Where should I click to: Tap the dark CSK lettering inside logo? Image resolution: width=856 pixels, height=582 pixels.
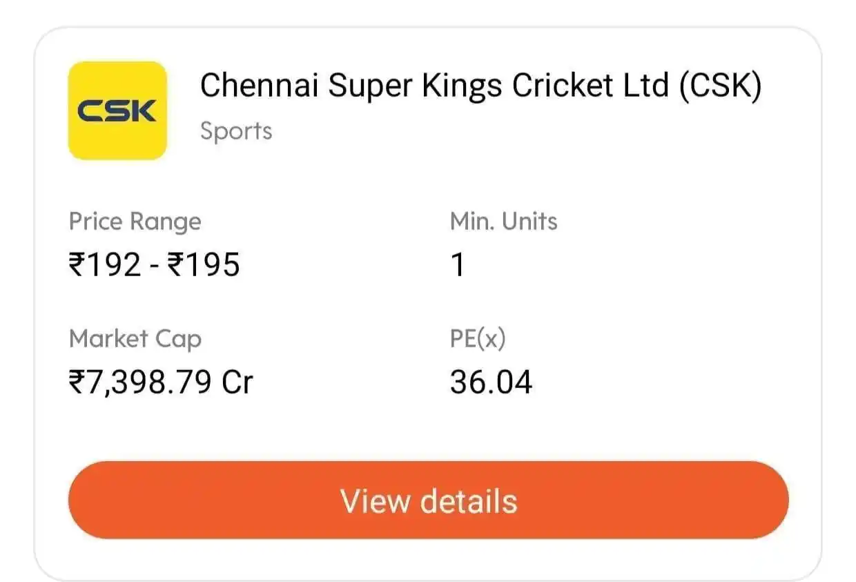[x=117, y=111]
